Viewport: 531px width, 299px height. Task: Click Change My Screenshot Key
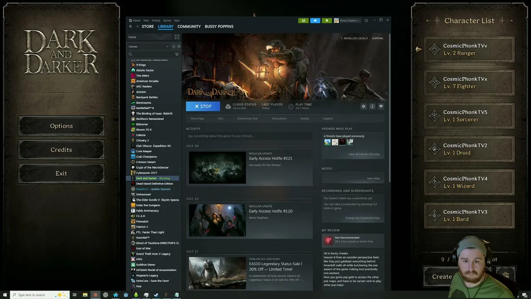(363, 218)
